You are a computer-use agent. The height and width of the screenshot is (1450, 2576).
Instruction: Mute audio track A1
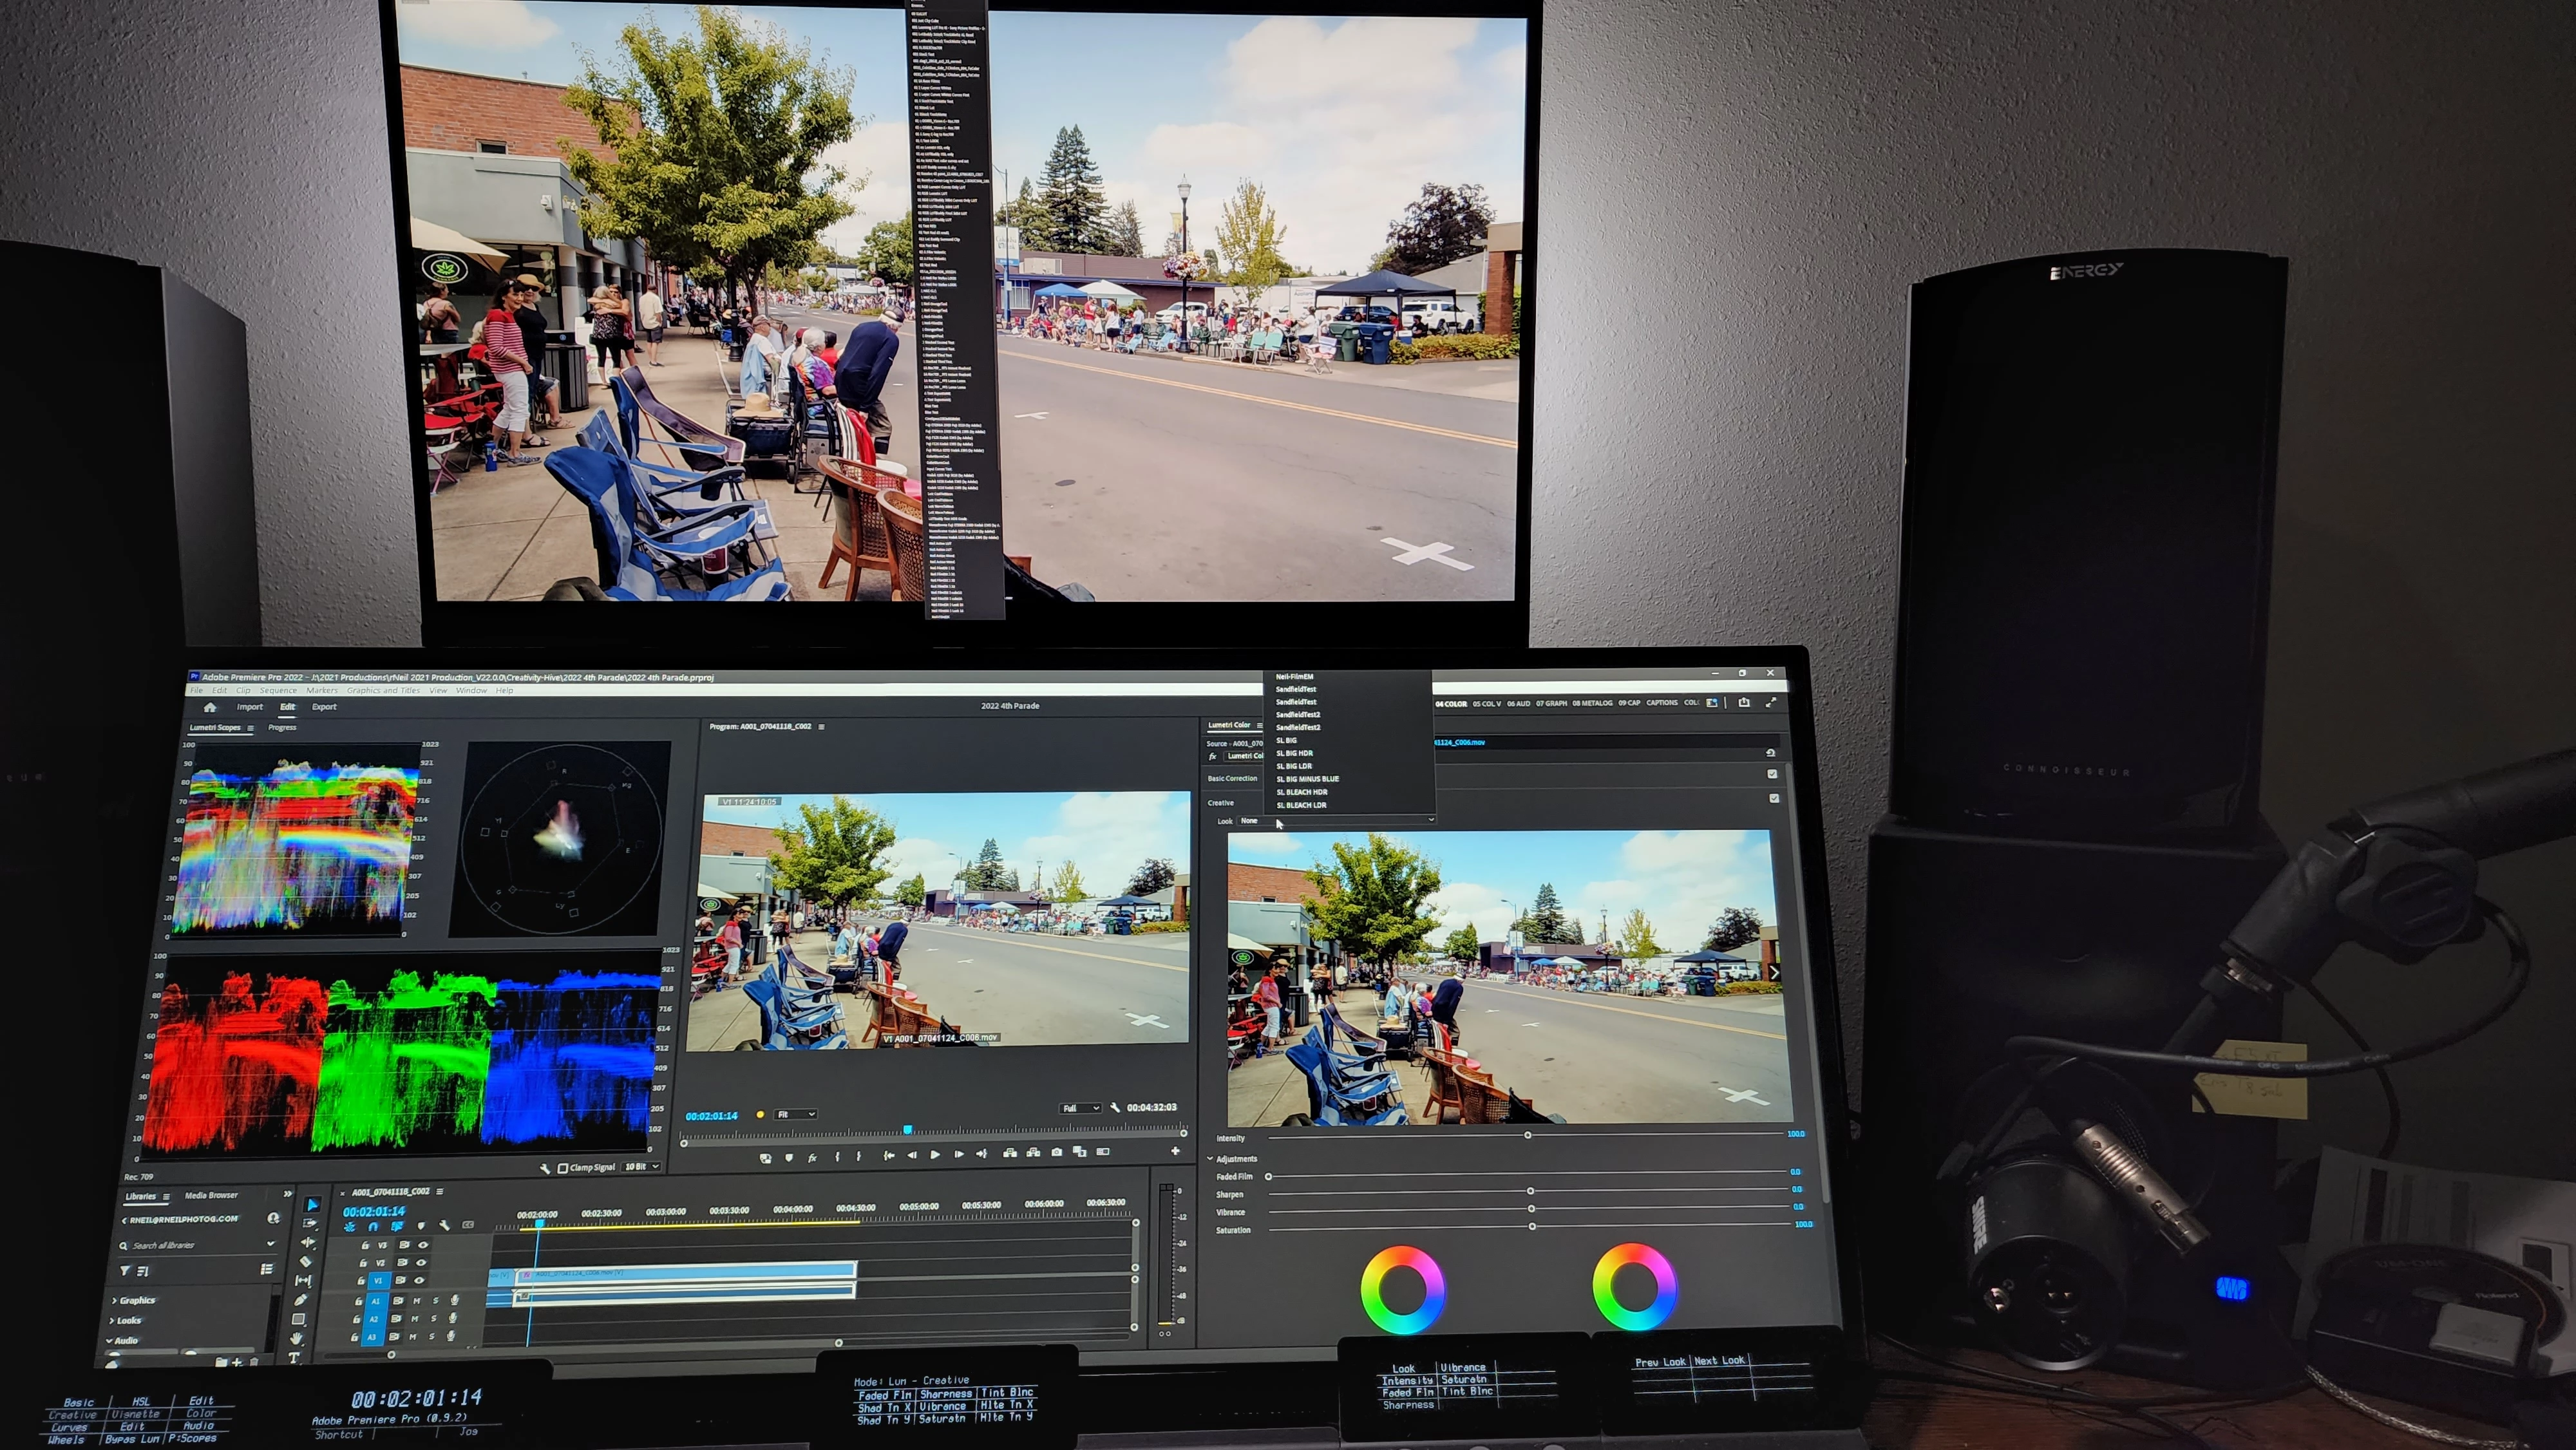417,1301
